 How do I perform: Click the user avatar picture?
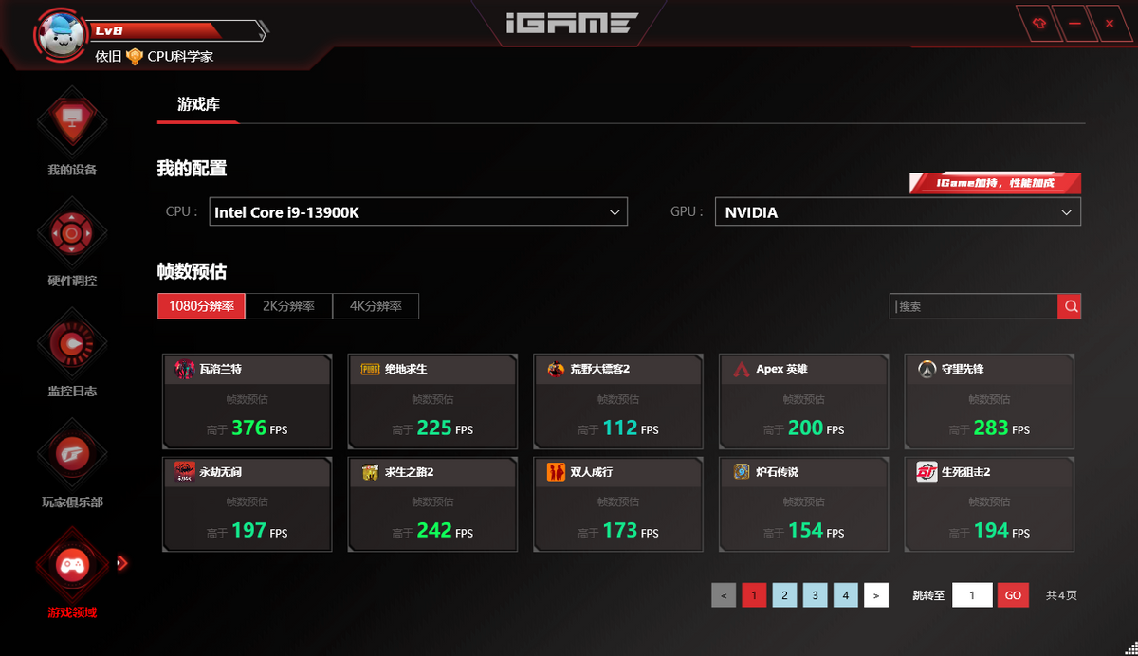[60, 35]
